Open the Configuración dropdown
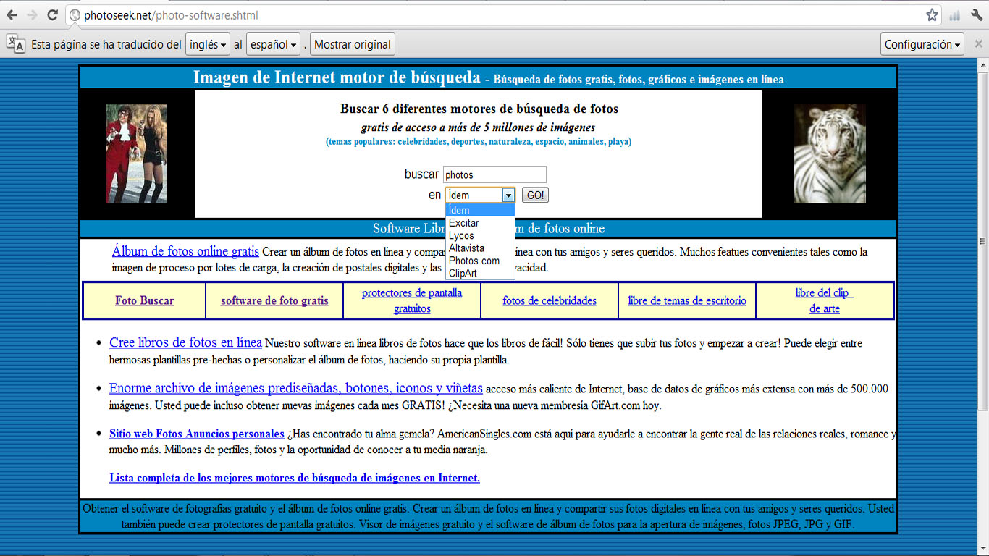The image size is (989, 556). pyautogui.click(x=922, y=44)
